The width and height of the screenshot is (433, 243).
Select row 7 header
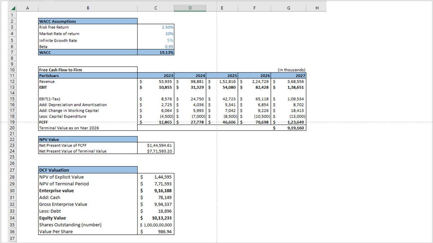[12, 52]
